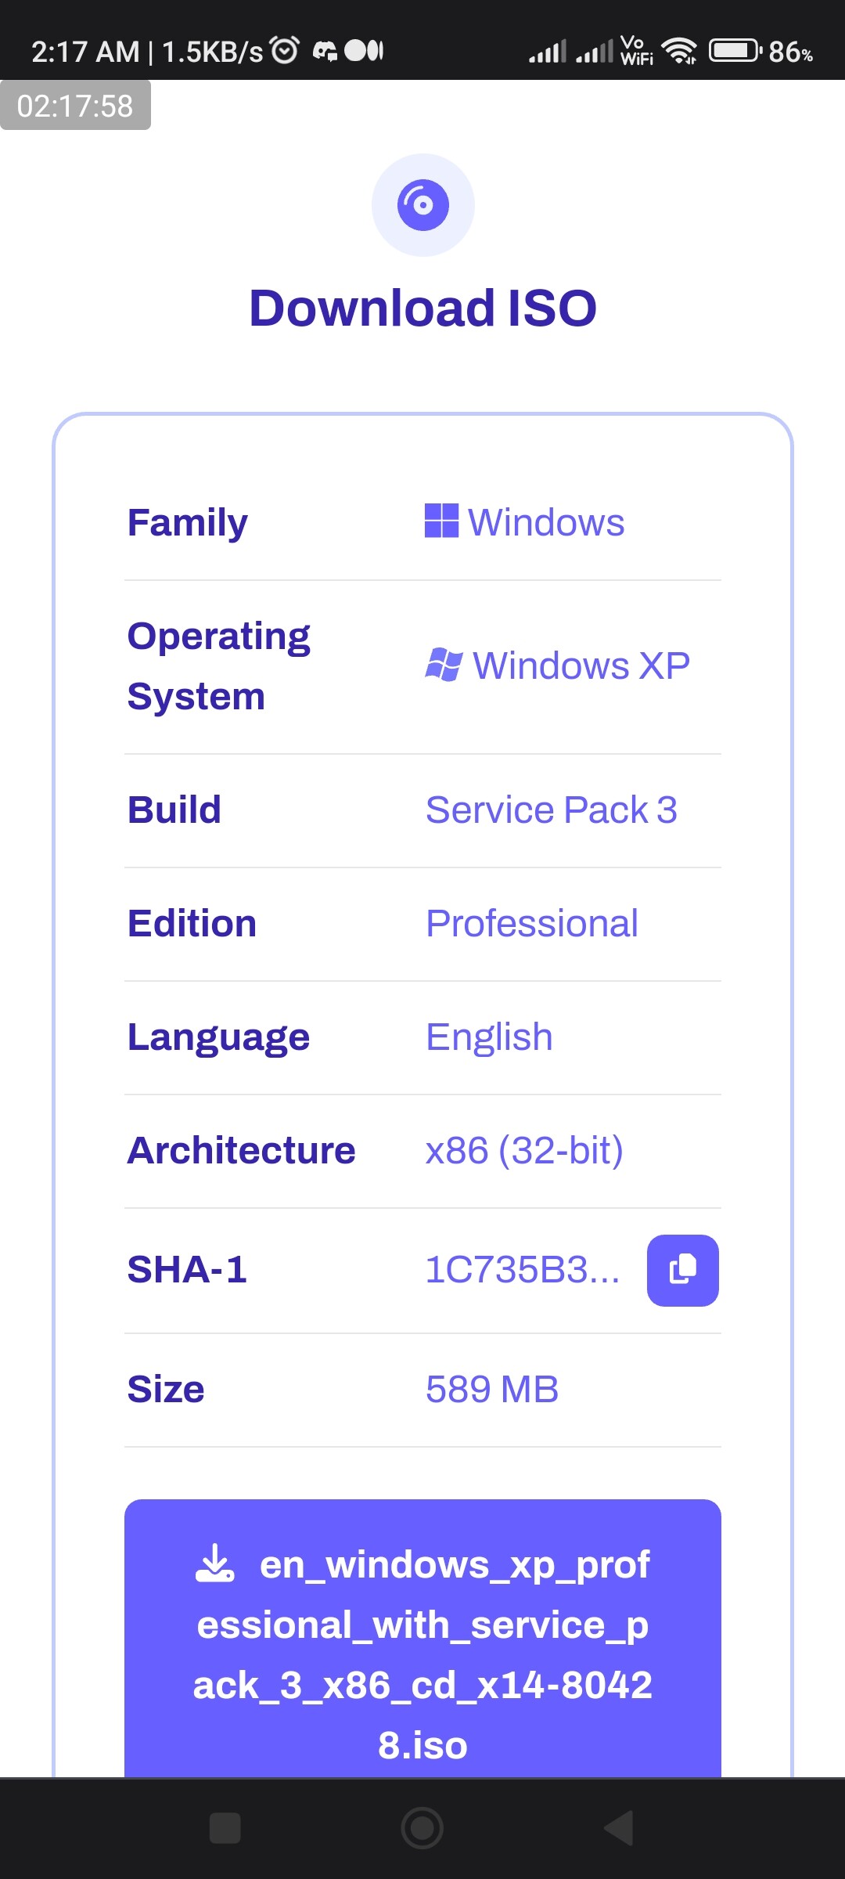Click the Windows family logo icon
This screenshot has height=1879, width=845.
(x=441, y=521)
